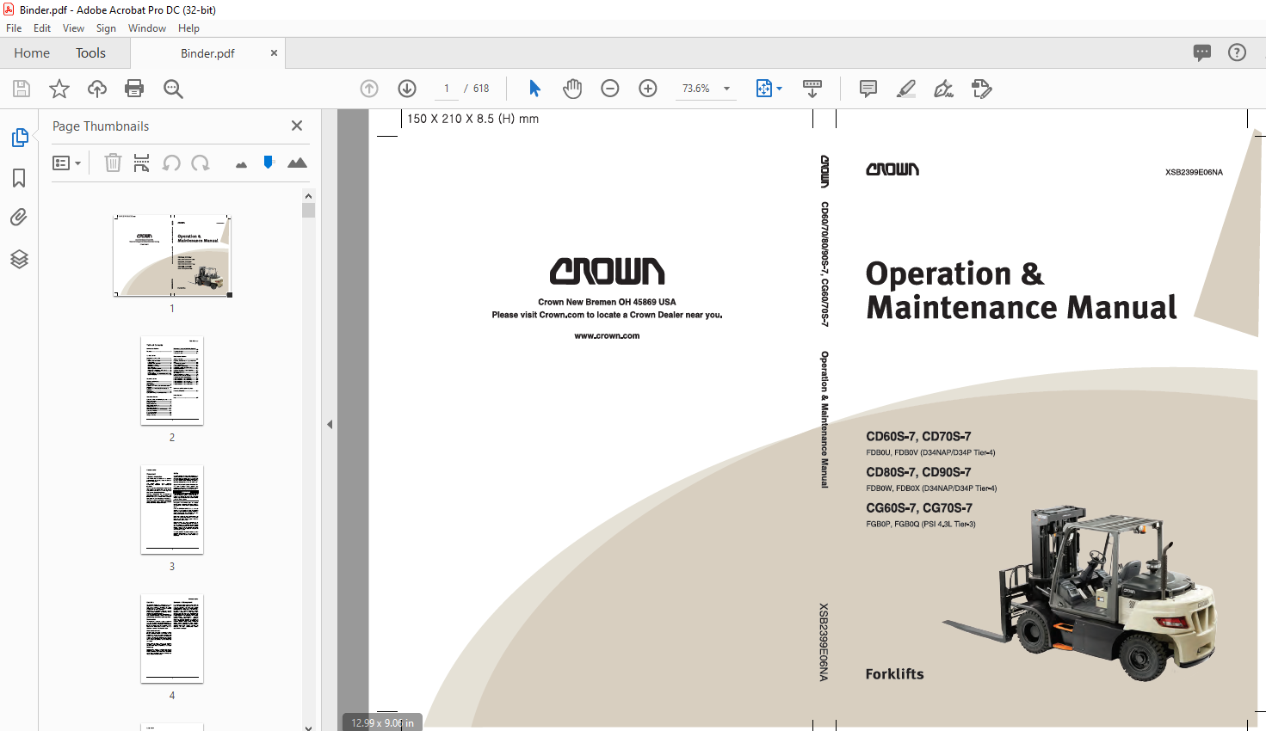Select page 1 thumbnail
1266x731 pixels.
[x=172, y=255]
